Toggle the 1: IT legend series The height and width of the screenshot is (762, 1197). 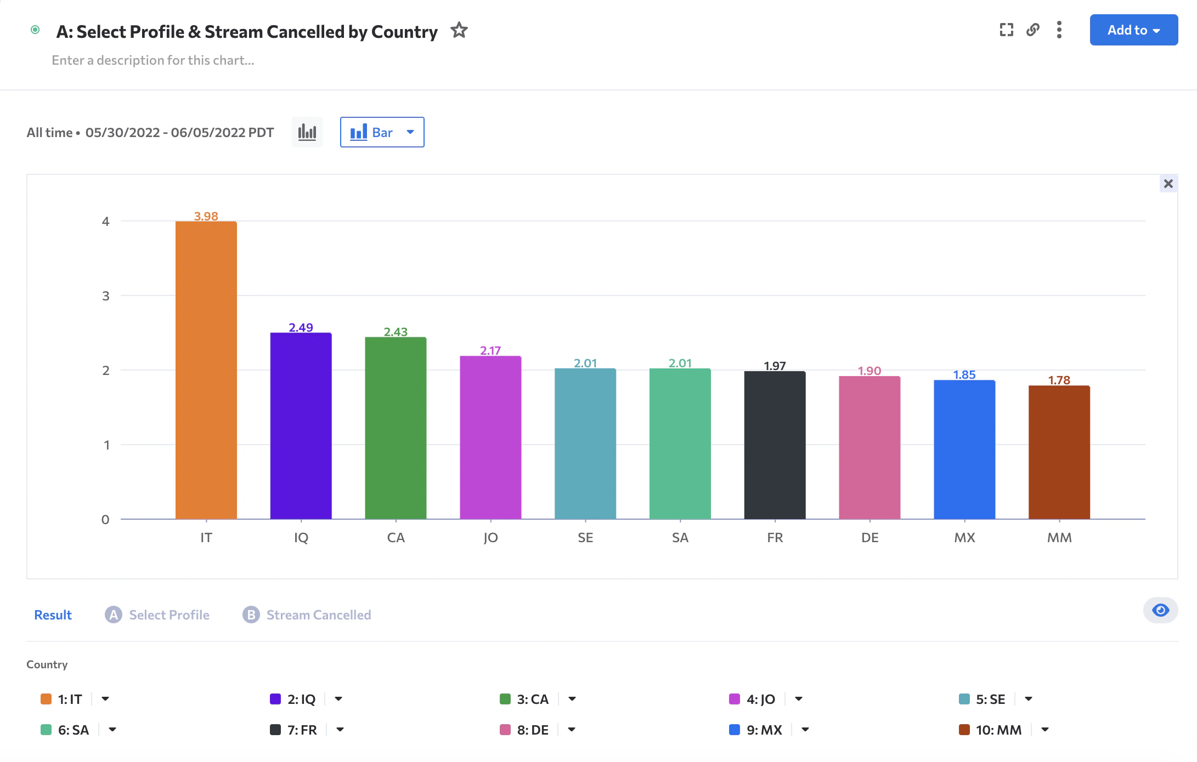(x=70, y=699)
